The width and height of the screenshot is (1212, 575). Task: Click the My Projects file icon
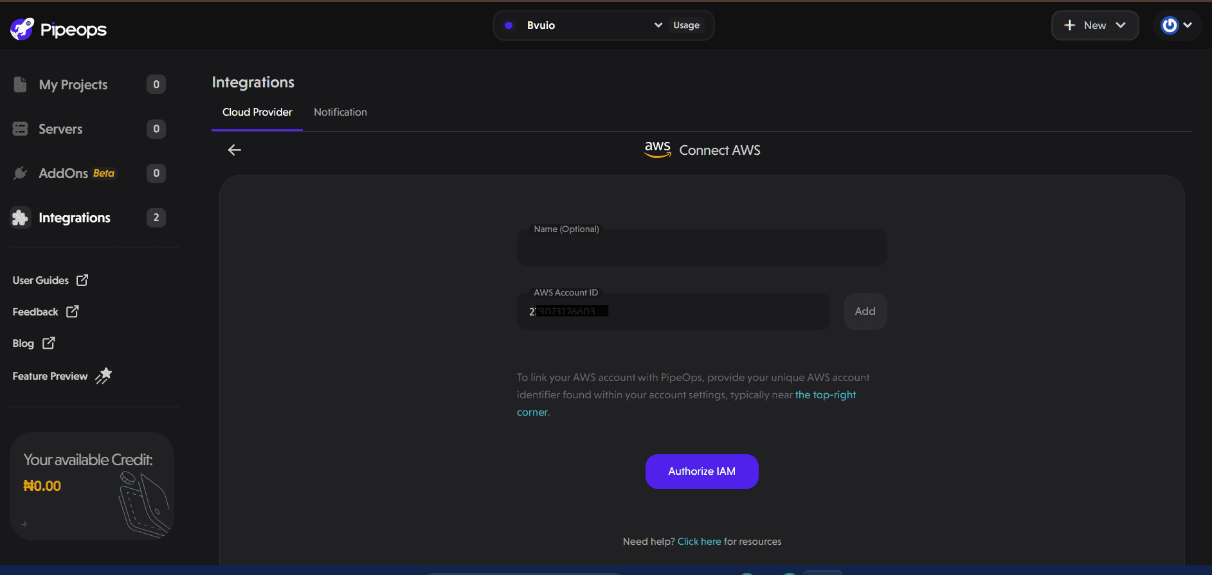pos(20,84)
